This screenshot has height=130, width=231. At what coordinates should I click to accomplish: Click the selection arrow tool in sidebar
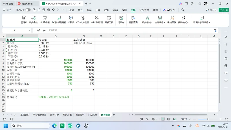tap(226, 37)
